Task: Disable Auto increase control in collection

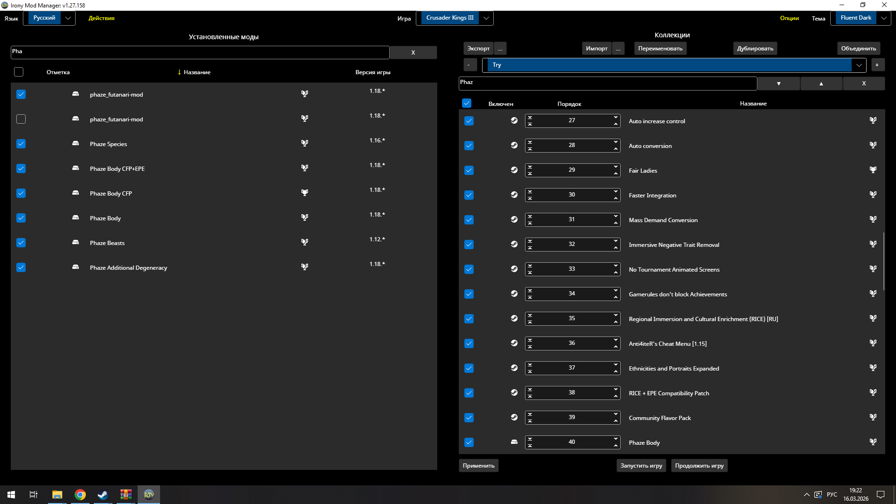Action: (469, 121)
